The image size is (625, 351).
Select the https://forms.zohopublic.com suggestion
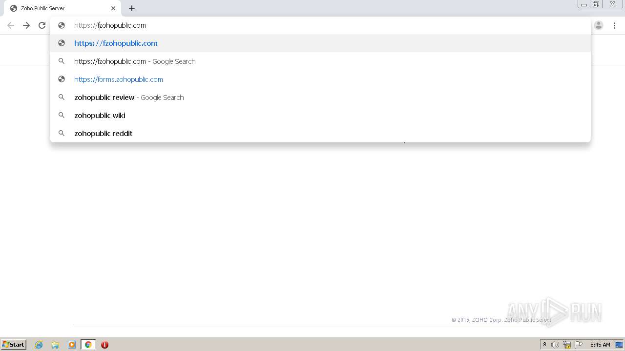(320, 79)
